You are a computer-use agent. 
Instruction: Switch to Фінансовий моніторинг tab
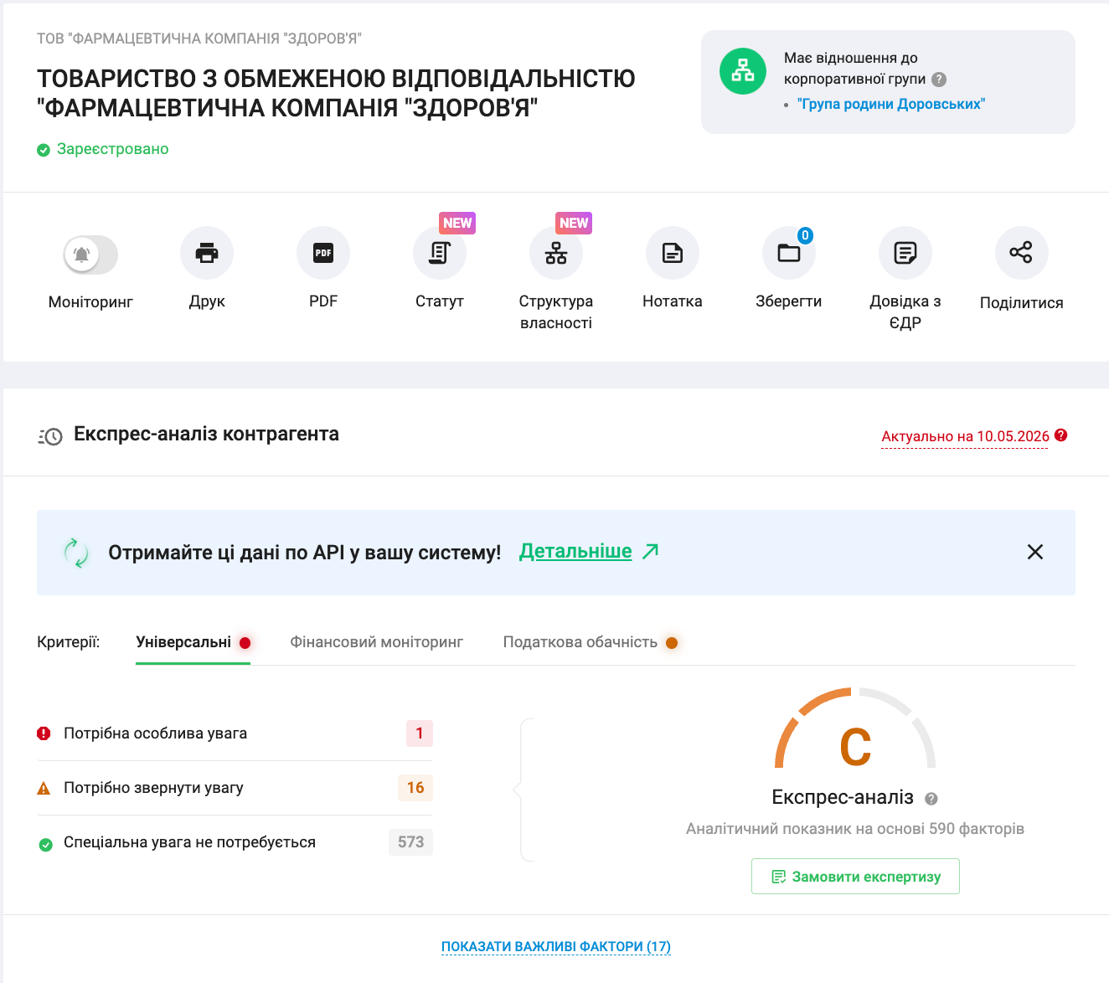376,642
